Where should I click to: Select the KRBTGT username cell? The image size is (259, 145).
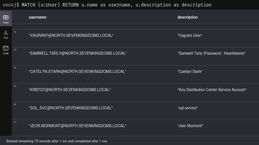70,90
